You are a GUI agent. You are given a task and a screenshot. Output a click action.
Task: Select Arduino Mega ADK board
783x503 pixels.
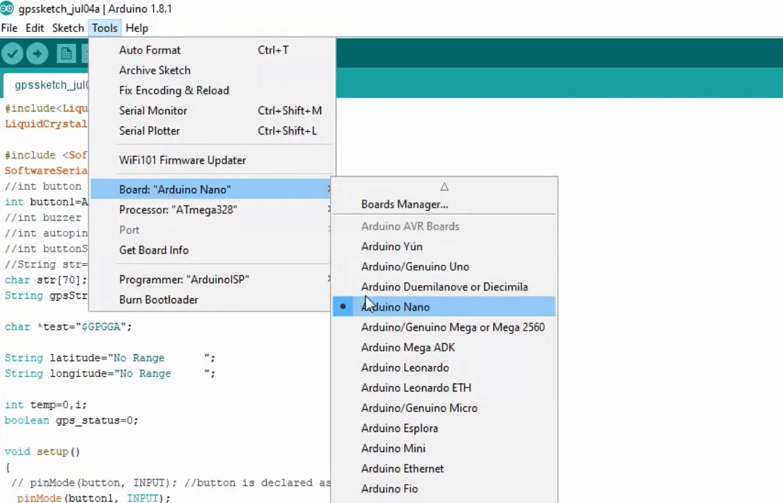[x=444, y=347]
